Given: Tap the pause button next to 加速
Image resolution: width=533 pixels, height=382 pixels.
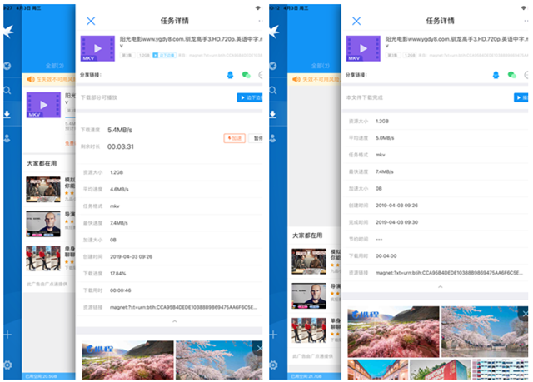Looking at the screenshot, I should coord(256,138).
